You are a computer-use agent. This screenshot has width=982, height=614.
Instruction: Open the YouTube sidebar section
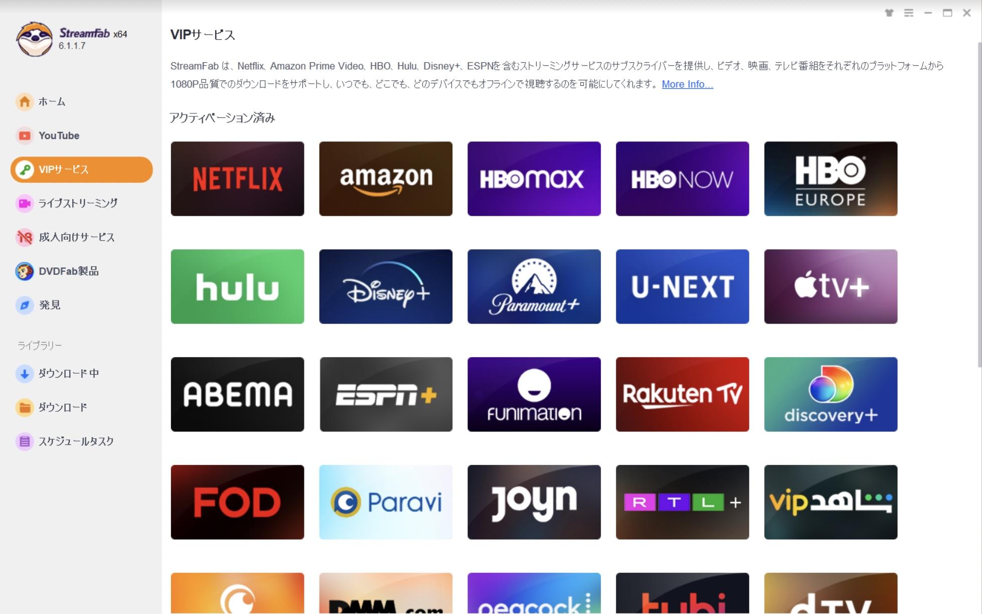(x=81, y=135)
